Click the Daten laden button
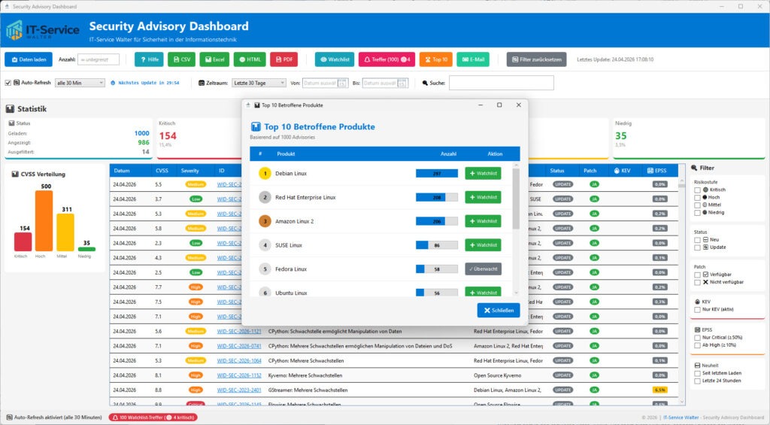 (29, 59)
